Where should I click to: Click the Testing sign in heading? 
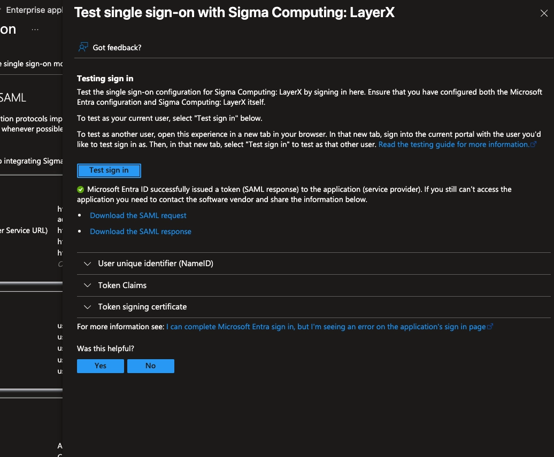click(x=105, y=79)
